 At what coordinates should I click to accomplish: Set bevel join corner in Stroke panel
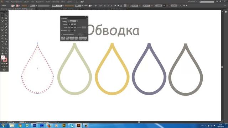(x=75, y=27)
